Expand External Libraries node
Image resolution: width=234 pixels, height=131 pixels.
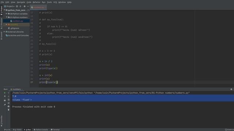tap(4, 32)
